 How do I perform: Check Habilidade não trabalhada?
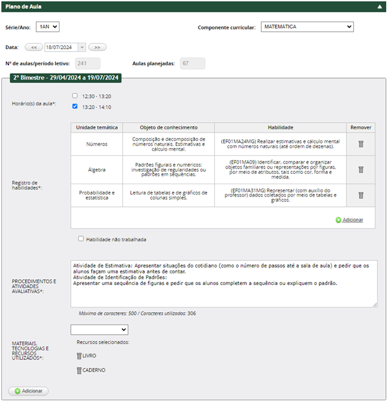point(81,238)
